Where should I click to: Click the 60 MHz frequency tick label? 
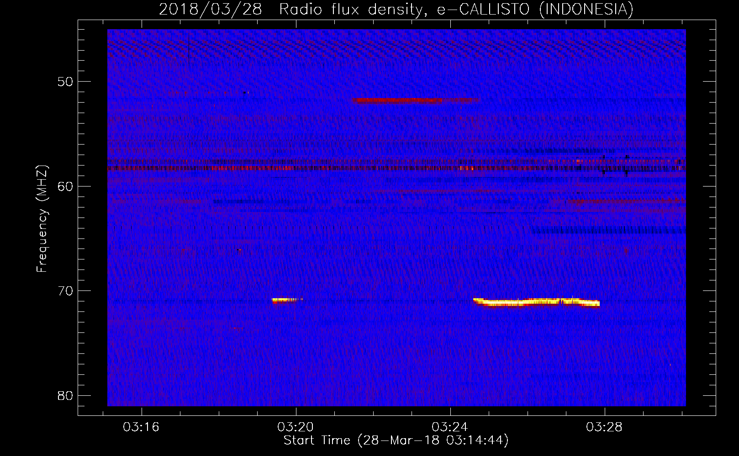coord(65,187)
